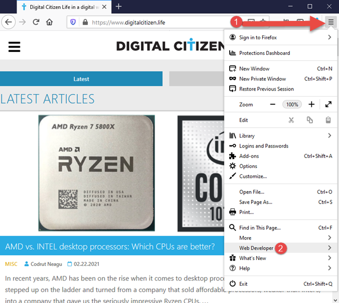339x303 pixels.
Task: Zoom in with the plus button
Action: pos(311,105)
